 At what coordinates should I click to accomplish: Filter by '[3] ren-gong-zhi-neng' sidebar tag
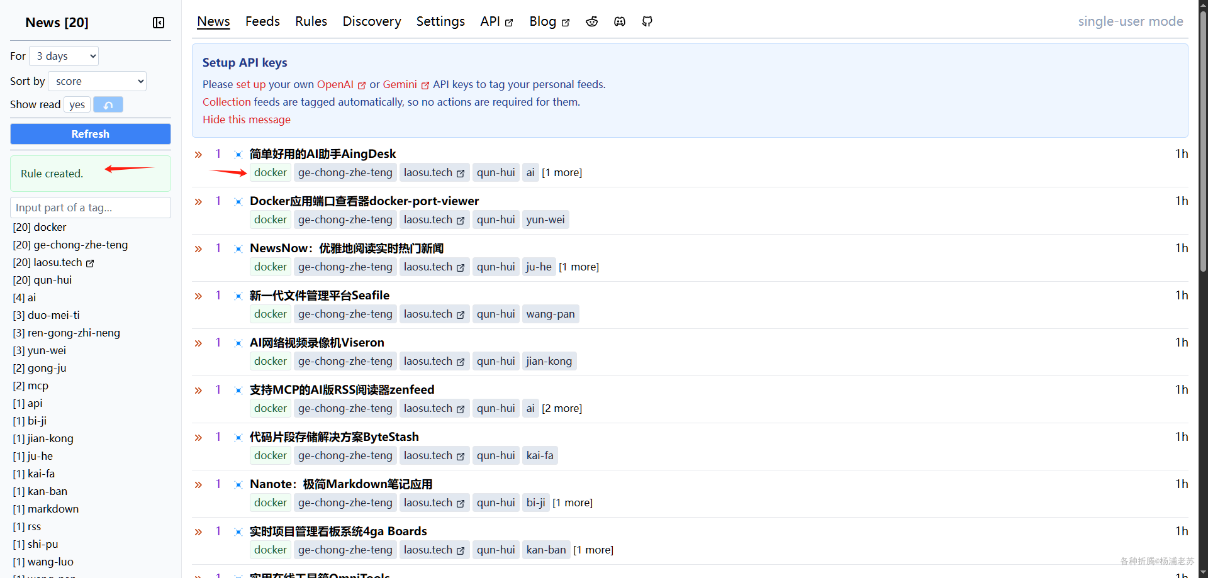67,333
